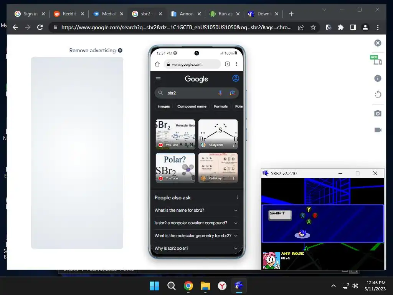Open Google Lens camera search icon

click(232, 93)
